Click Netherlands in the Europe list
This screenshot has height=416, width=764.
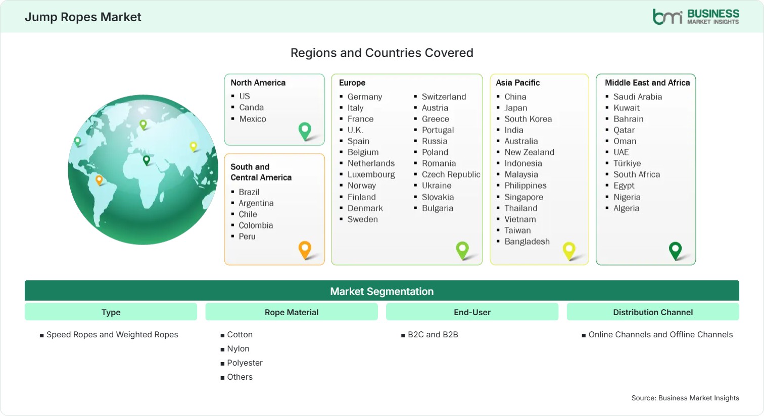pyautogui.click(x=371, y=163)
